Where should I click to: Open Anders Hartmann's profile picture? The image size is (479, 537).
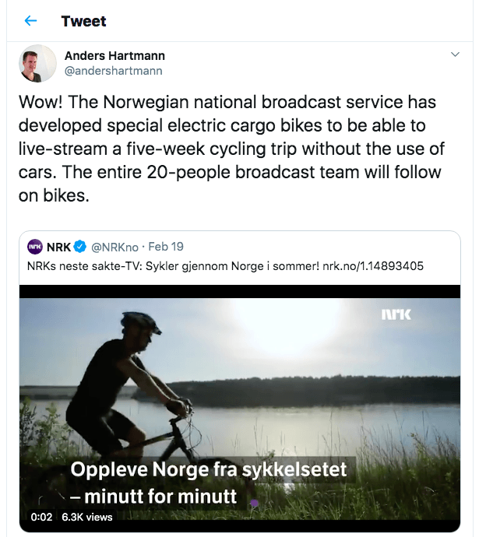point(37,64)
